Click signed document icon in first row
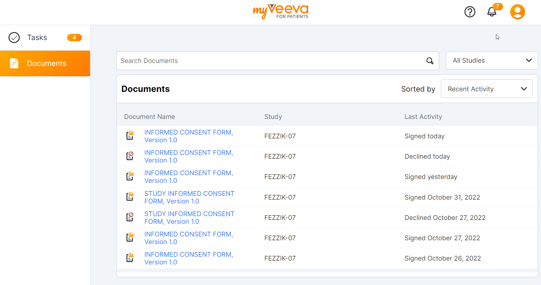 [x=130, y=136]
